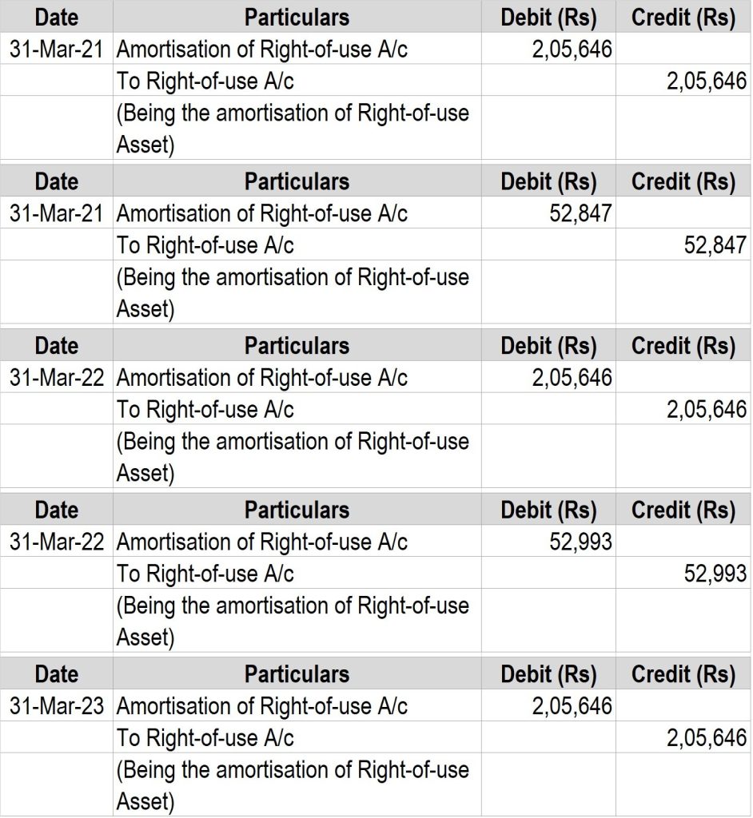
Task: Click the topmost Credit (Rs) header
Action: tap(683, 17)
